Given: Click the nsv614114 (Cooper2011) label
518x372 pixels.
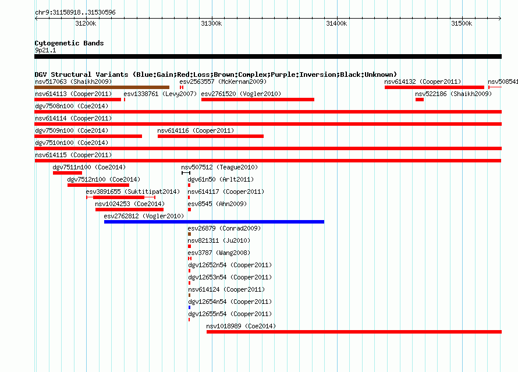Looking at the screenshot, I should 73,118.
